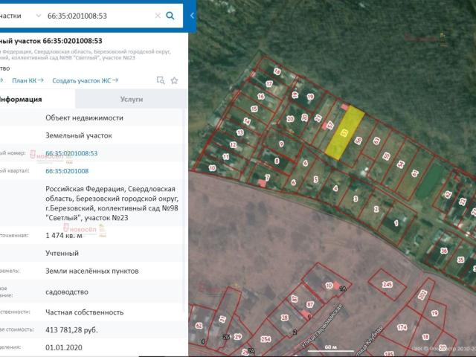Click the magnifier search button
The height and width of the screenshot is (357, 476).
[x=170, y=16]
